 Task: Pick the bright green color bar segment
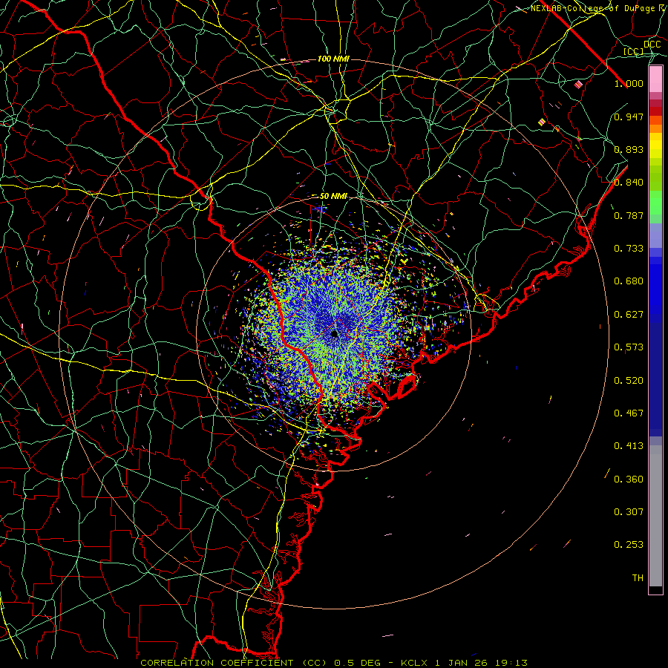(x=655, y=203)
